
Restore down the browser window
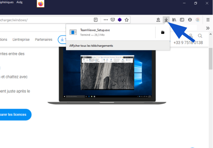pyautogui.click(x=196, y=3)
